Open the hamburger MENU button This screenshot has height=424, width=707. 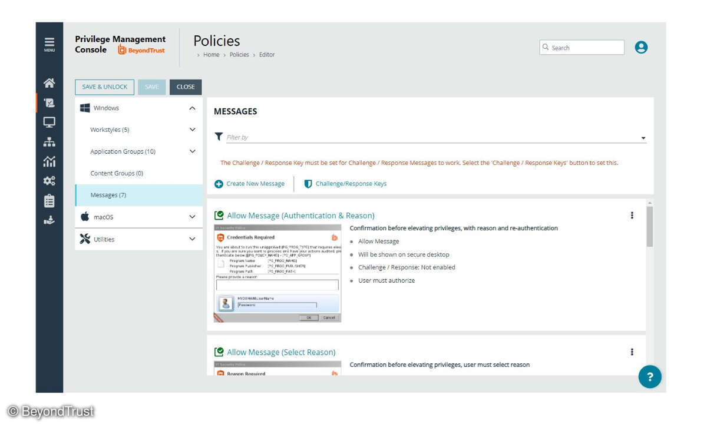[x=49, y=45]
